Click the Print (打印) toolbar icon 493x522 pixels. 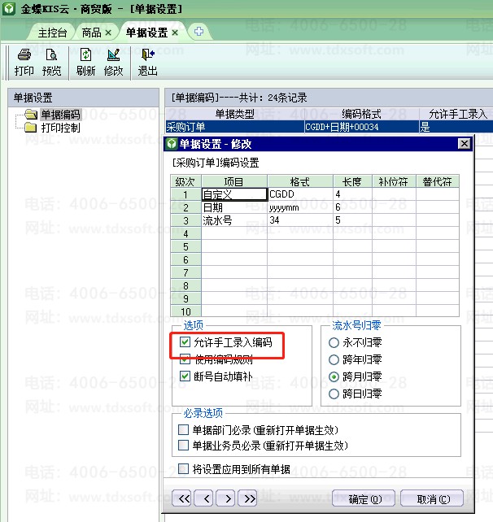point(24,62)
